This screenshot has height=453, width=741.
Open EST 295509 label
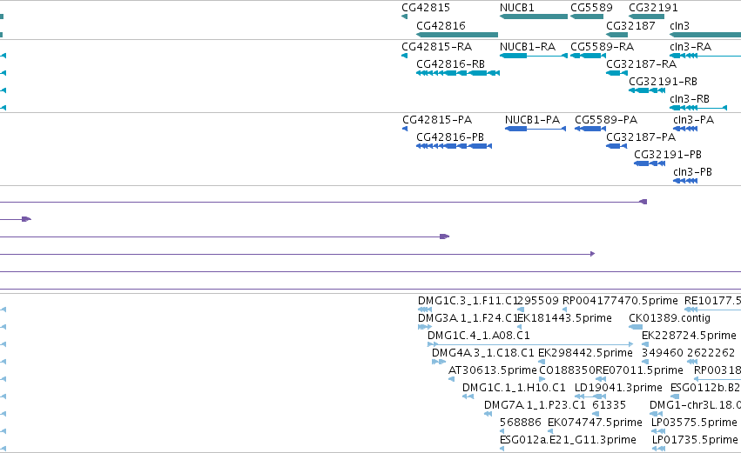(538, 301)
